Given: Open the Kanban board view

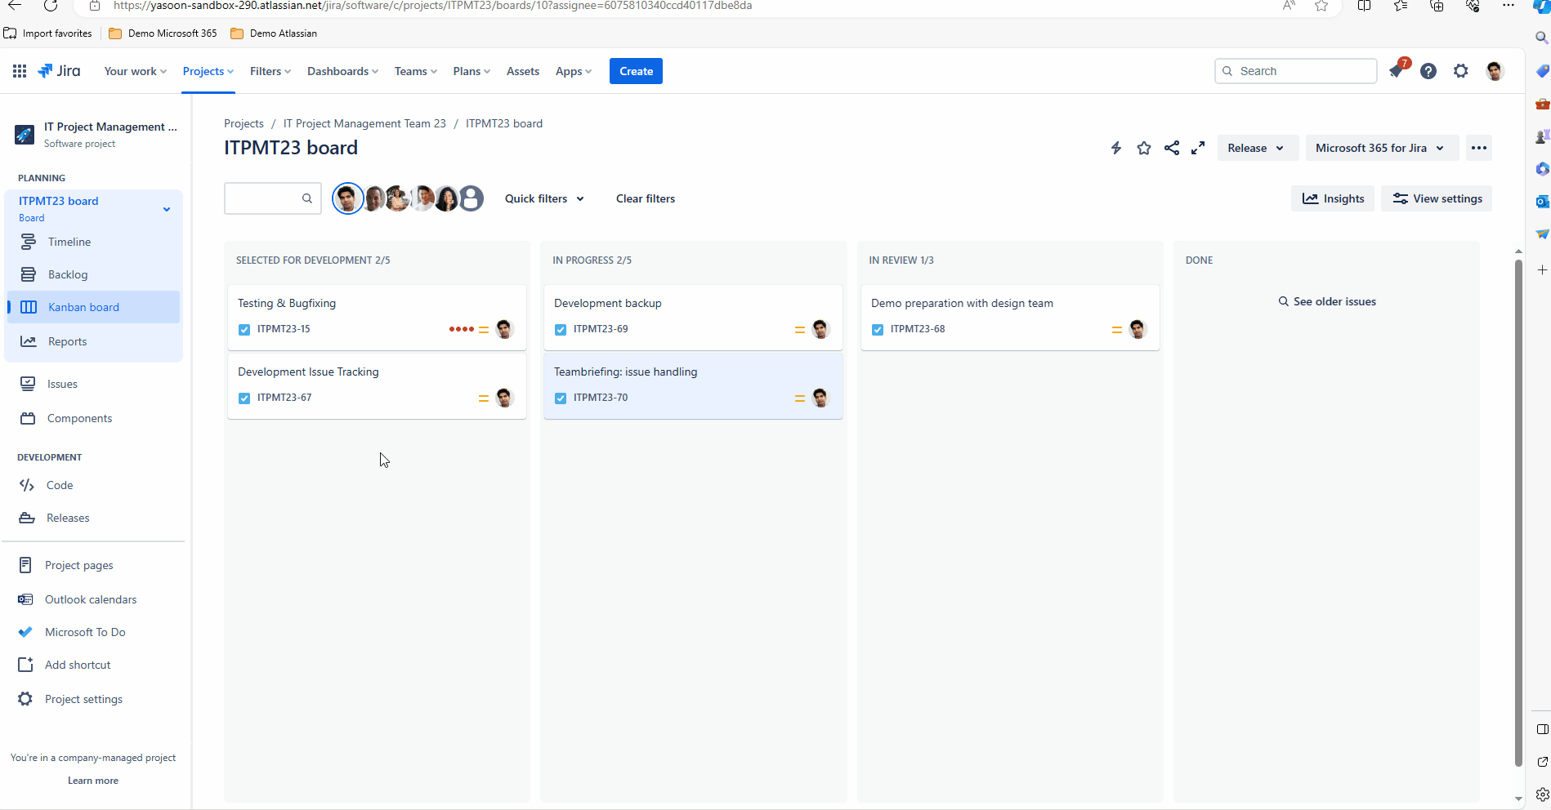Looking at the screenshot, I should [82, 307].
